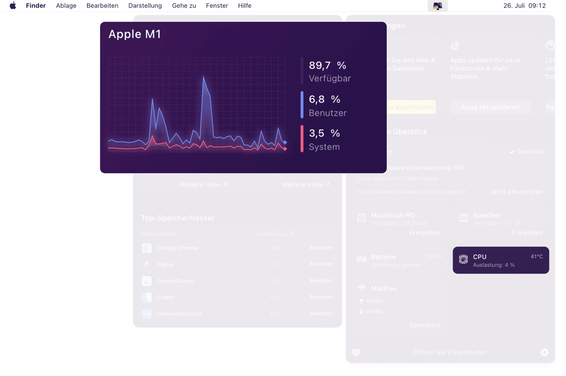Quit ControlCenter with Beenden
The image size is (566, 376).
coord(321,280)
